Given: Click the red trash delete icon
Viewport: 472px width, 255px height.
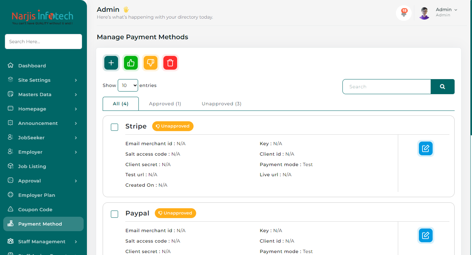Looking at the screenshot, I should [x=170, y=63].
